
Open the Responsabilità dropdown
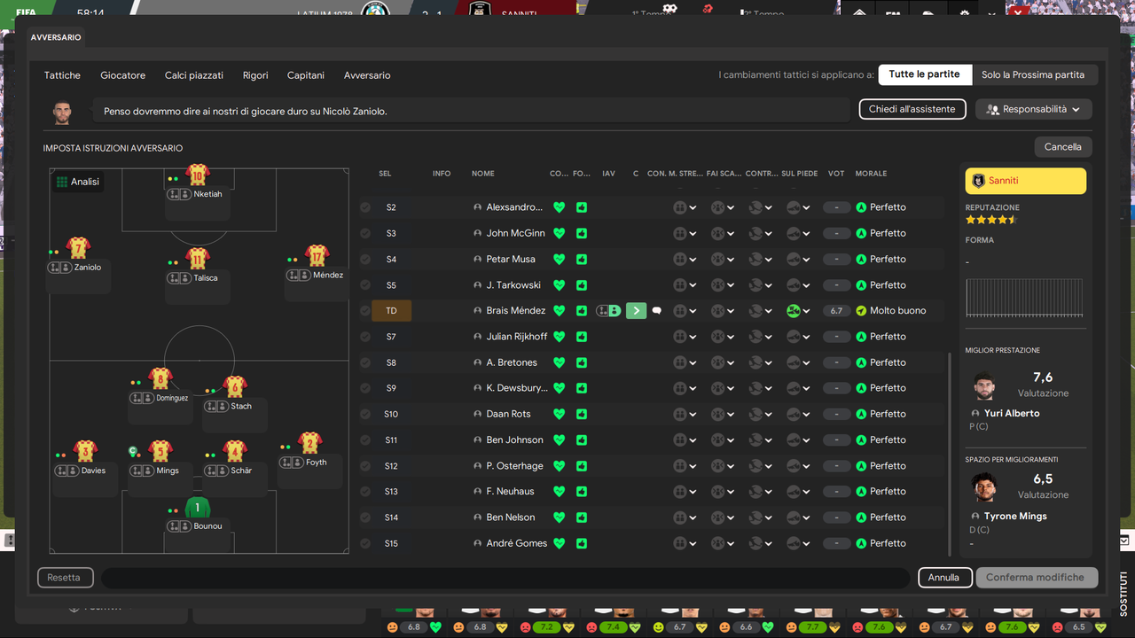coord(1034,109)
